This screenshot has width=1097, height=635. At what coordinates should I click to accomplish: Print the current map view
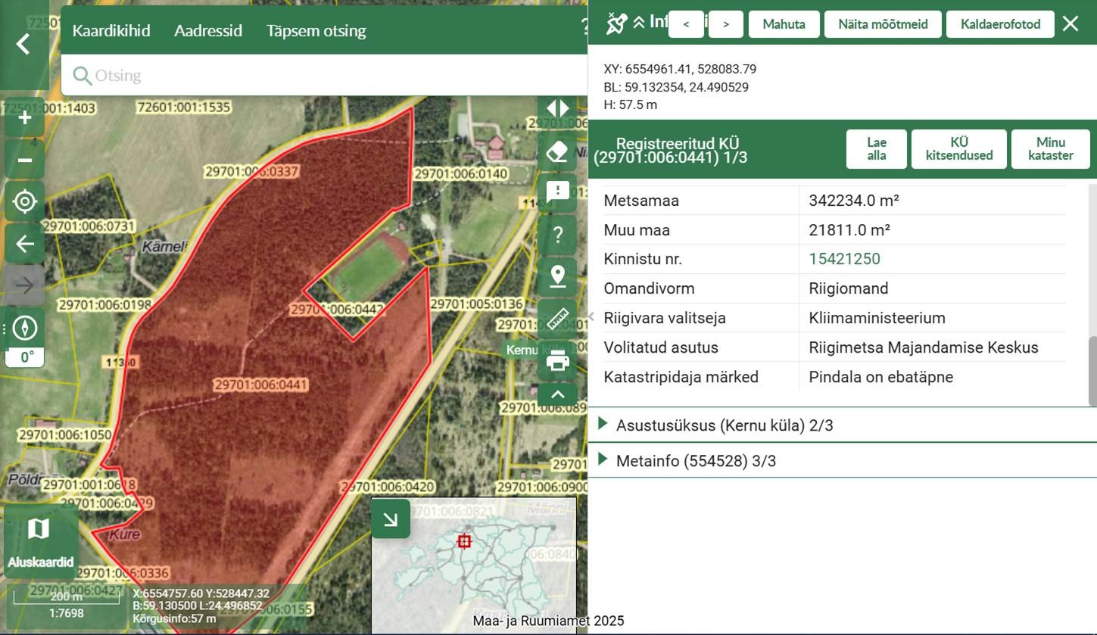coord(558,361)
